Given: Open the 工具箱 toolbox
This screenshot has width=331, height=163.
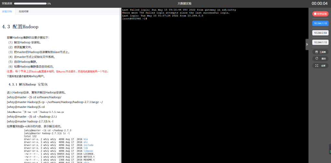Looking at the screenshot, I should click(317, 52).
